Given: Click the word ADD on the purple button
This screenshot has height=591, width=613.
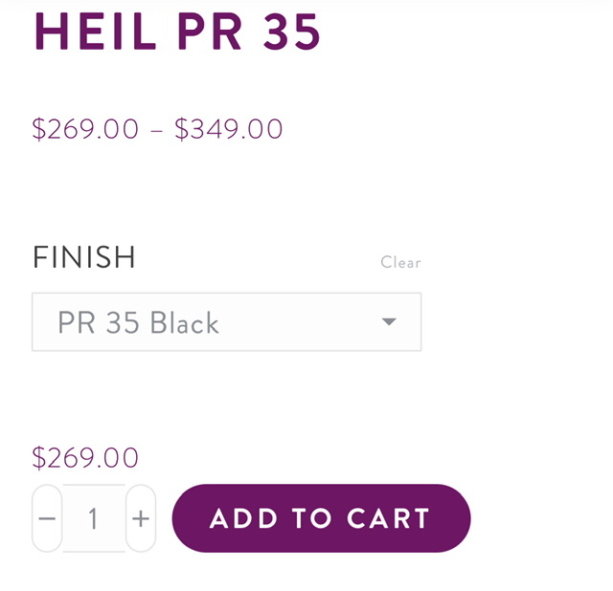Looking at the screenshot, I should pyautogui.click(x=240, y=518).
